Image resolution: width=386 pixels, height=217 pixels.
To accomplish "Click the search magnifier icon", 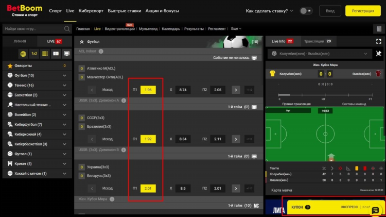I will tap(67, 29).
